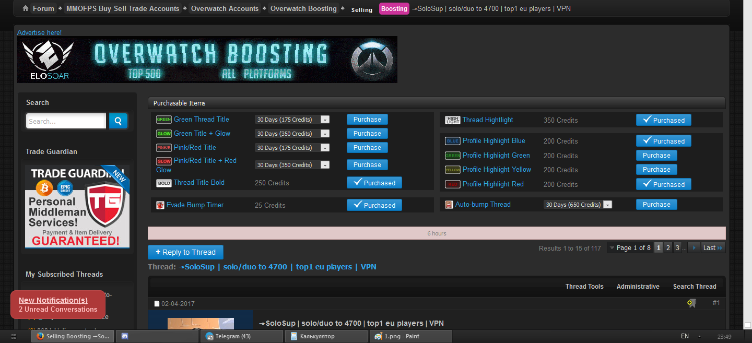Expand the Page 1 of 8 dropdown
This screenshot has height=343, width=752.
630,248
